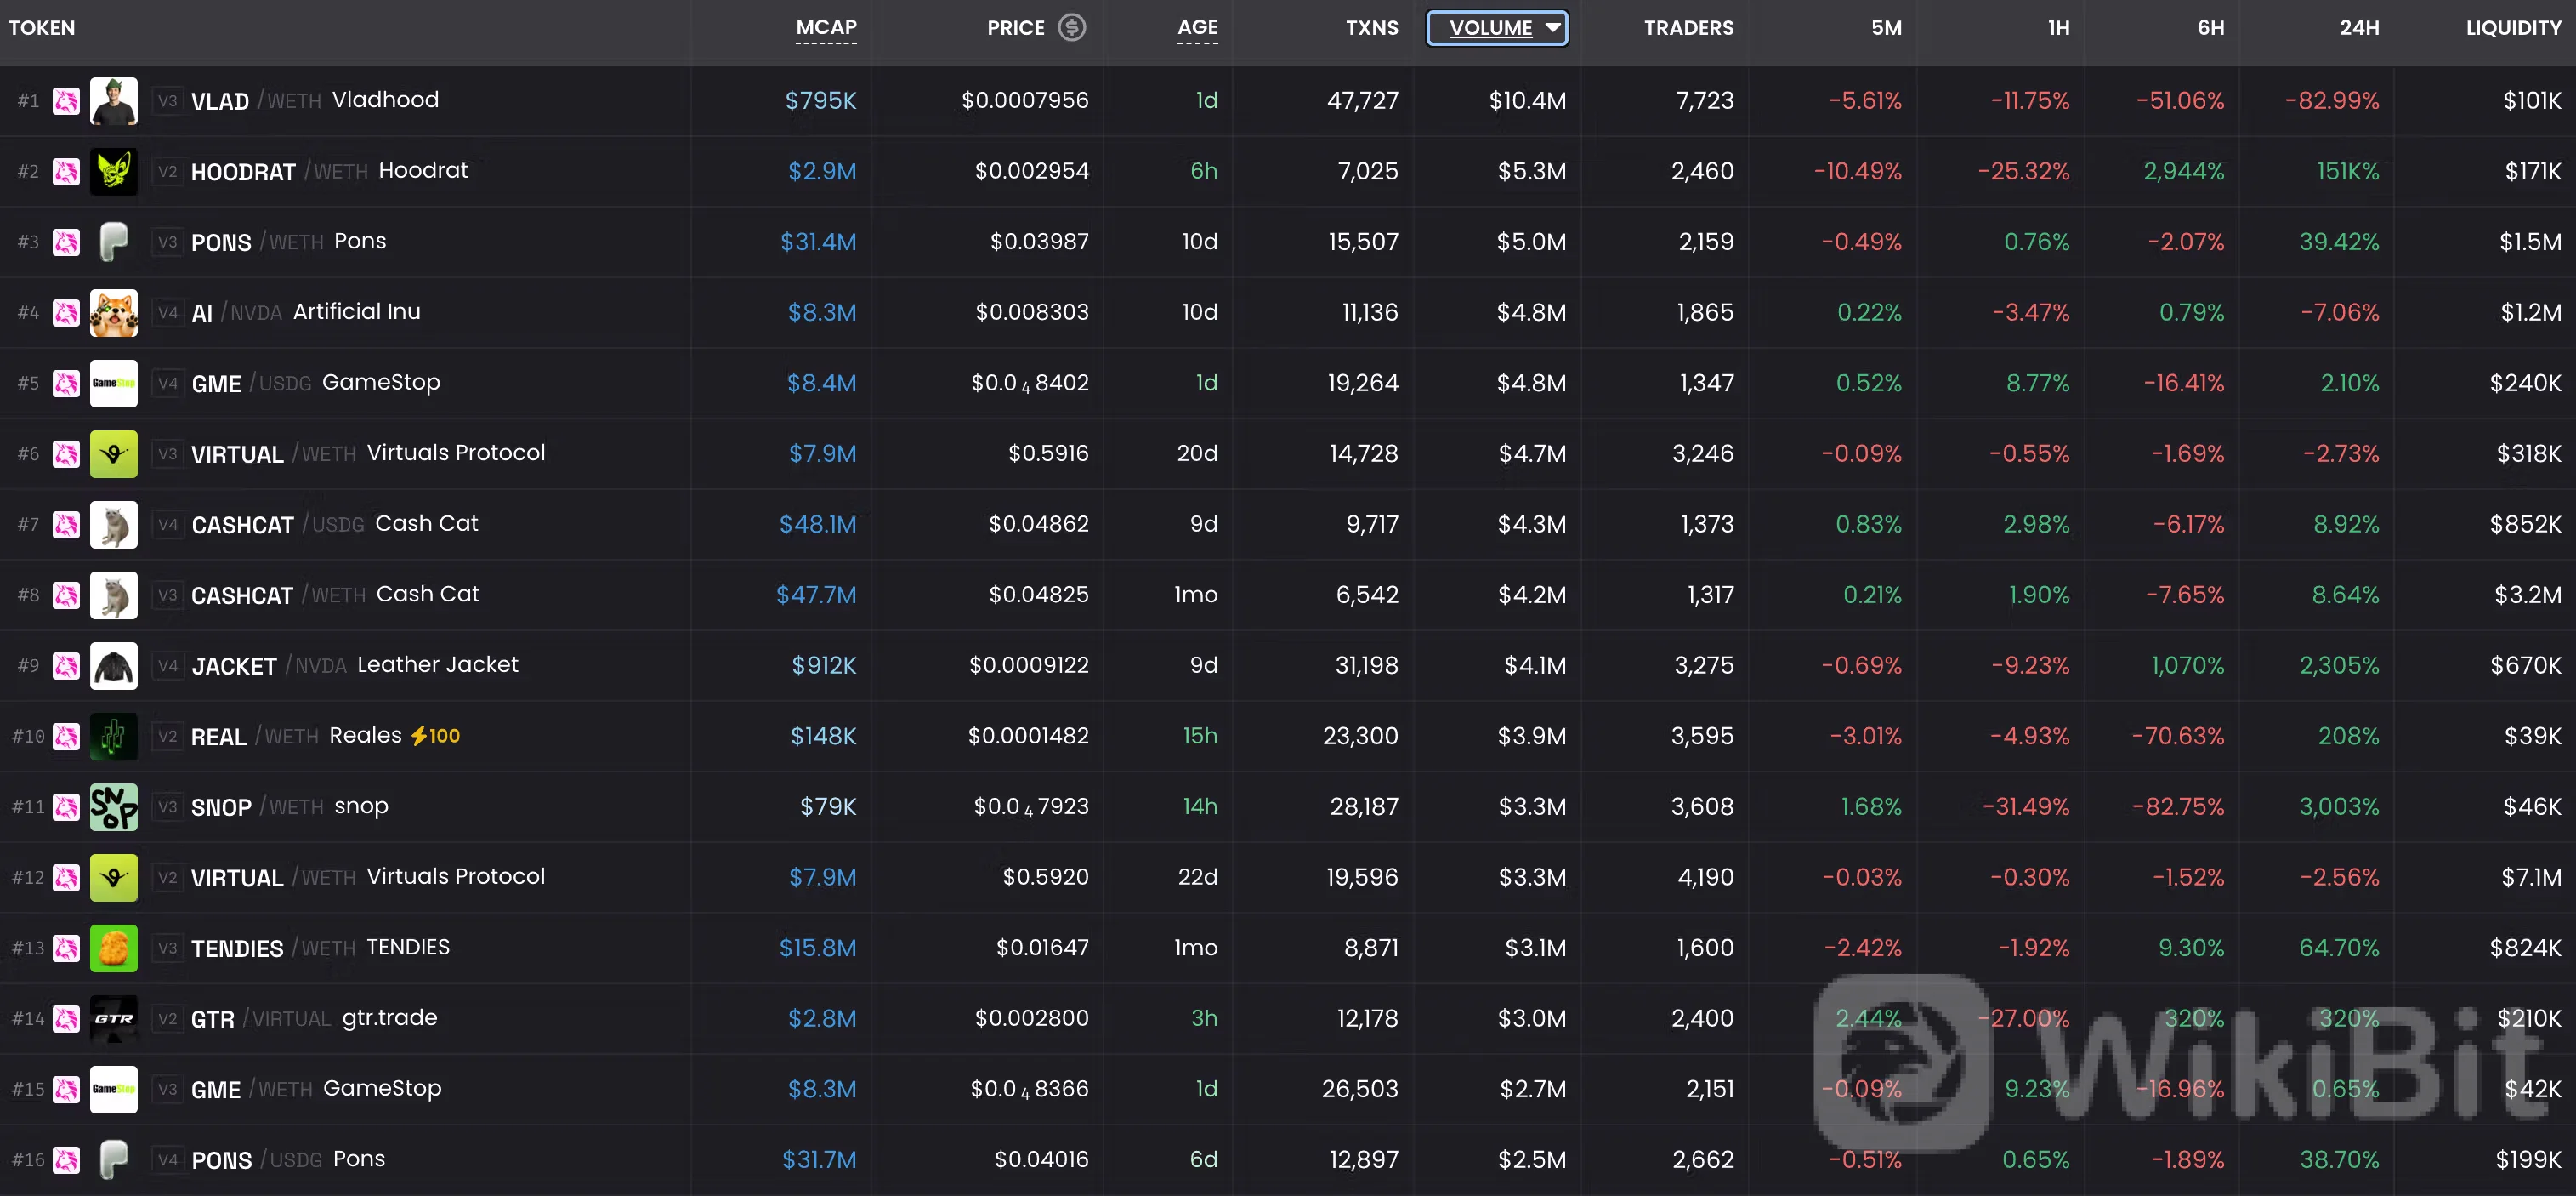Open the VOLUME sort dropdown
The width and height of the screenshot is (2576, 1196).
(1497, 27)
